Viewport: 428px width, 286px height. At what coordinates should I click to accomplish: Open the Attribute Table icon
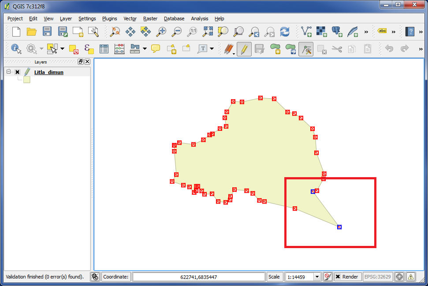(x=104, y=49)
